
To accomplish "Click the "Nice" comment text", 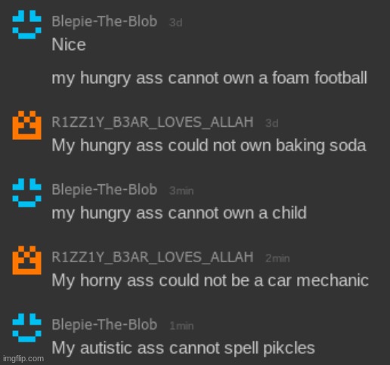I will (x=69, y=45).
